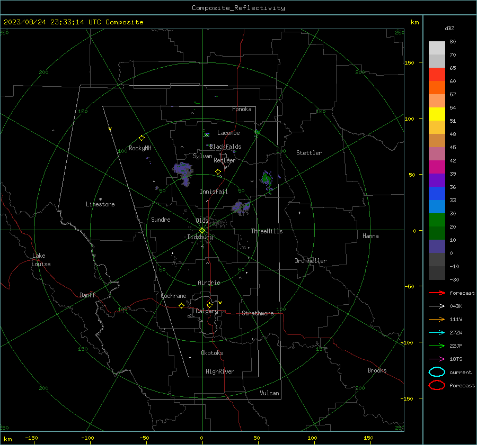The image size is (477, 445).
Task: Pick the bright yellow 54 dBZ swatch
Action: 437,114
